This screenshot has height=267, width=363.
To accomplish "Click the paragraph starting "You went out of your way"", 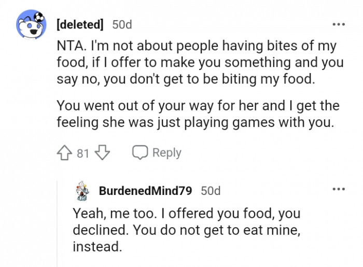I will [x=197, y=115].
